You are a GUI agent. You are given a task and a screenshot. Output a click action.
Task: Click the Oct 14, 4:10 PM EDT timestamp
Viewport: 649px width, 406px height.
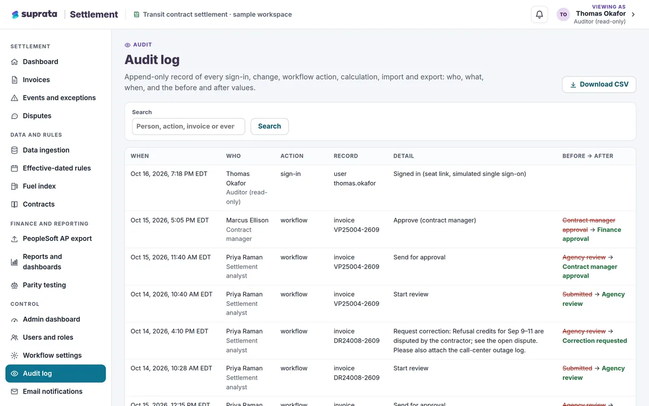point(169,331)
